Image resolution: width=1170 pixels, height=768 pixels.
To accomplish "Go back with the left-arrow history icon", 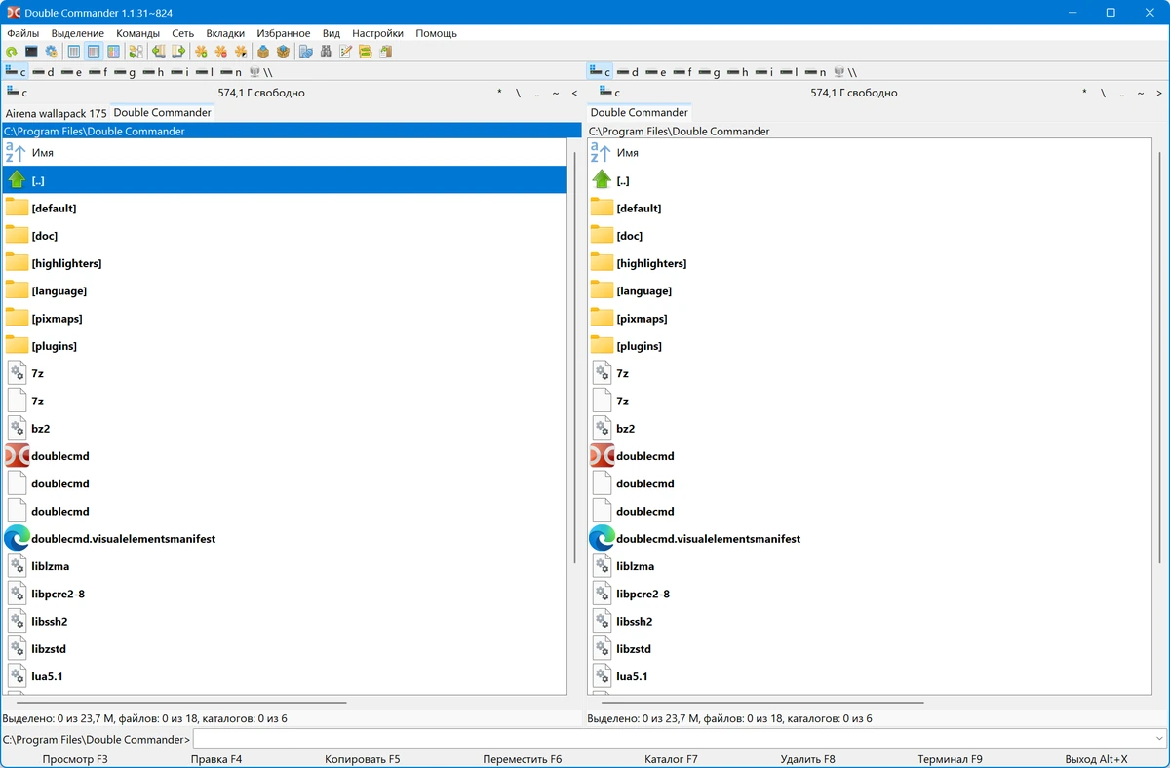I will pos(159,52).
